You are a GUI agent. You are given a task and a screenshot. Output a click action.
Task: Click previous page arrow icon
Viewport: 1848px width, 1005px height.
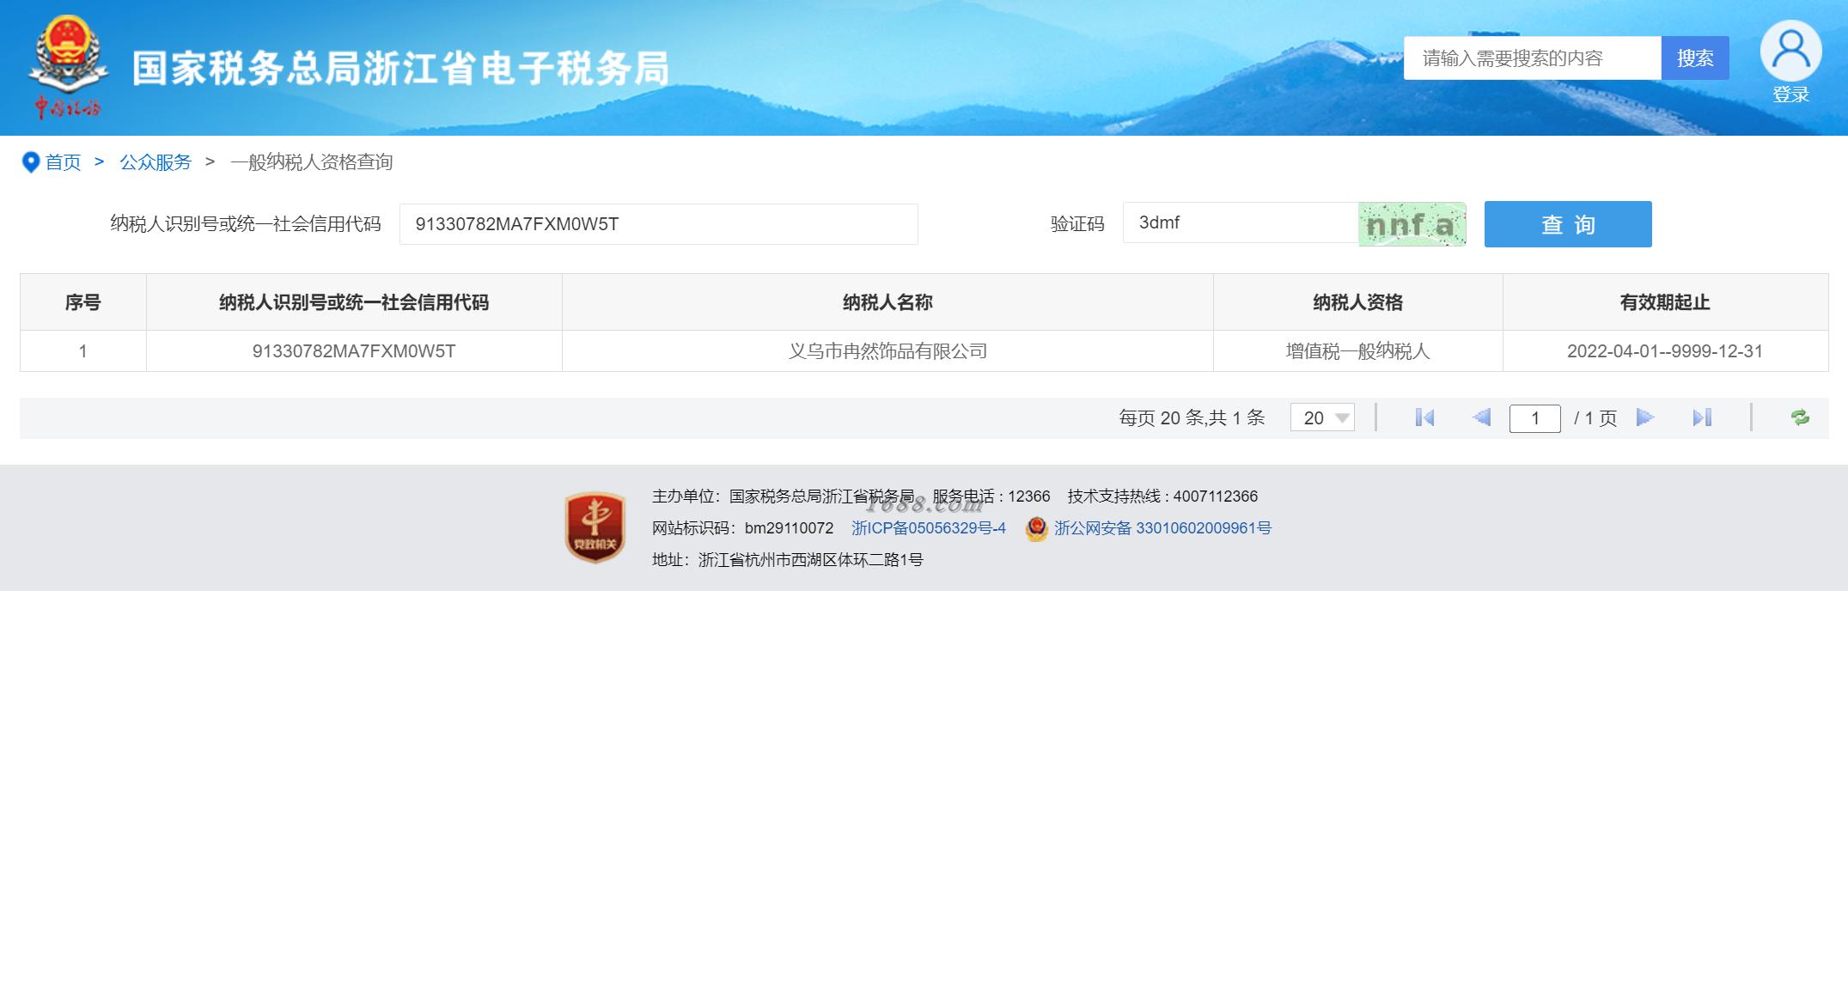coord(1481,417)
